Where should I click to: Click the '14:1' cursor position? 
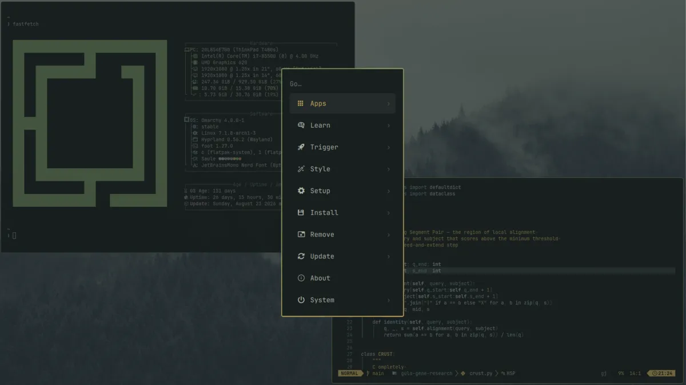(x=635, y=374)
